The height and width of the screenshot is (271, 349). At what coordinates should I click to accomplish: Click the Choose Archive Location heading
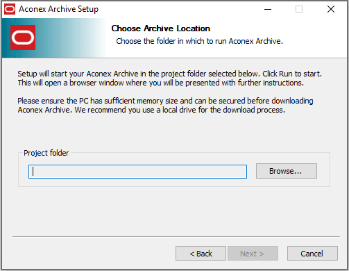161,28
